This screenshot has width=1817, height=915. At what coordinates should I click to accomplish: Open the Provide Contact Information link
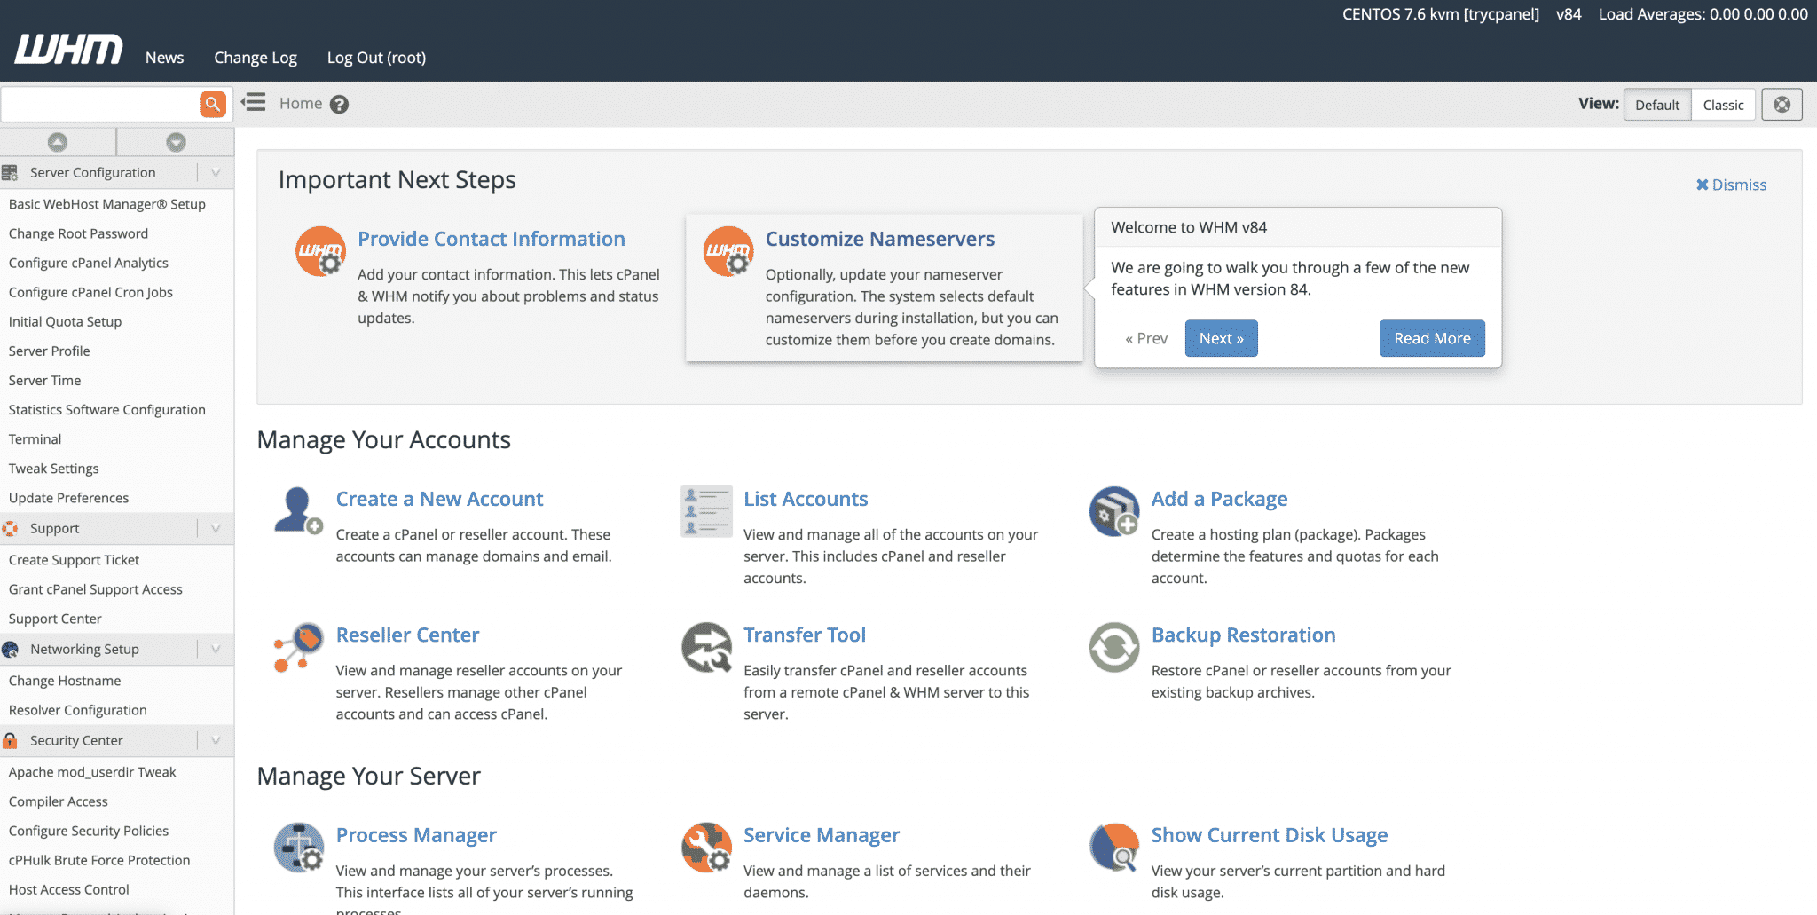492,239
